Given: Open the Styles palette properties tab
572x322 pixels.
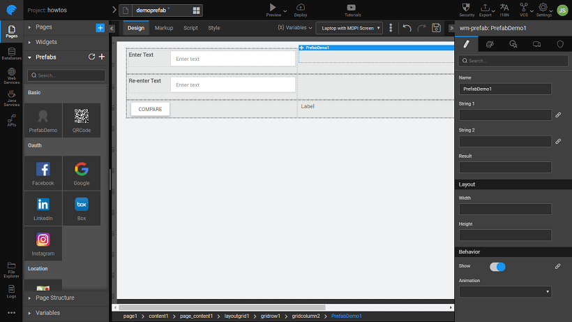Looking at the screenshot, I should point(490,44).
